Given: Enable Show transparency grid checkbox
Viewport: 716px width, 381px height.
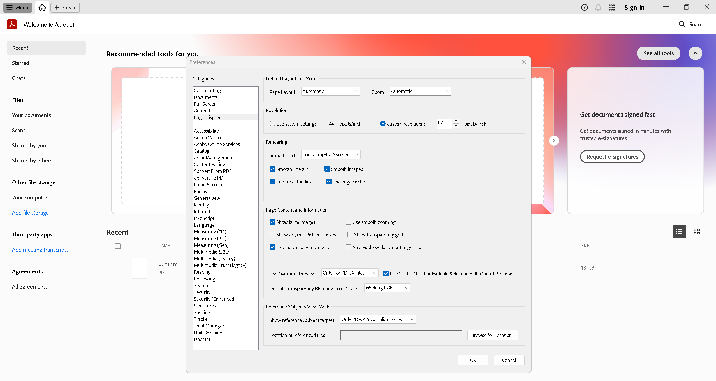Looking at the screenshot, I should (x=350, y=234).
